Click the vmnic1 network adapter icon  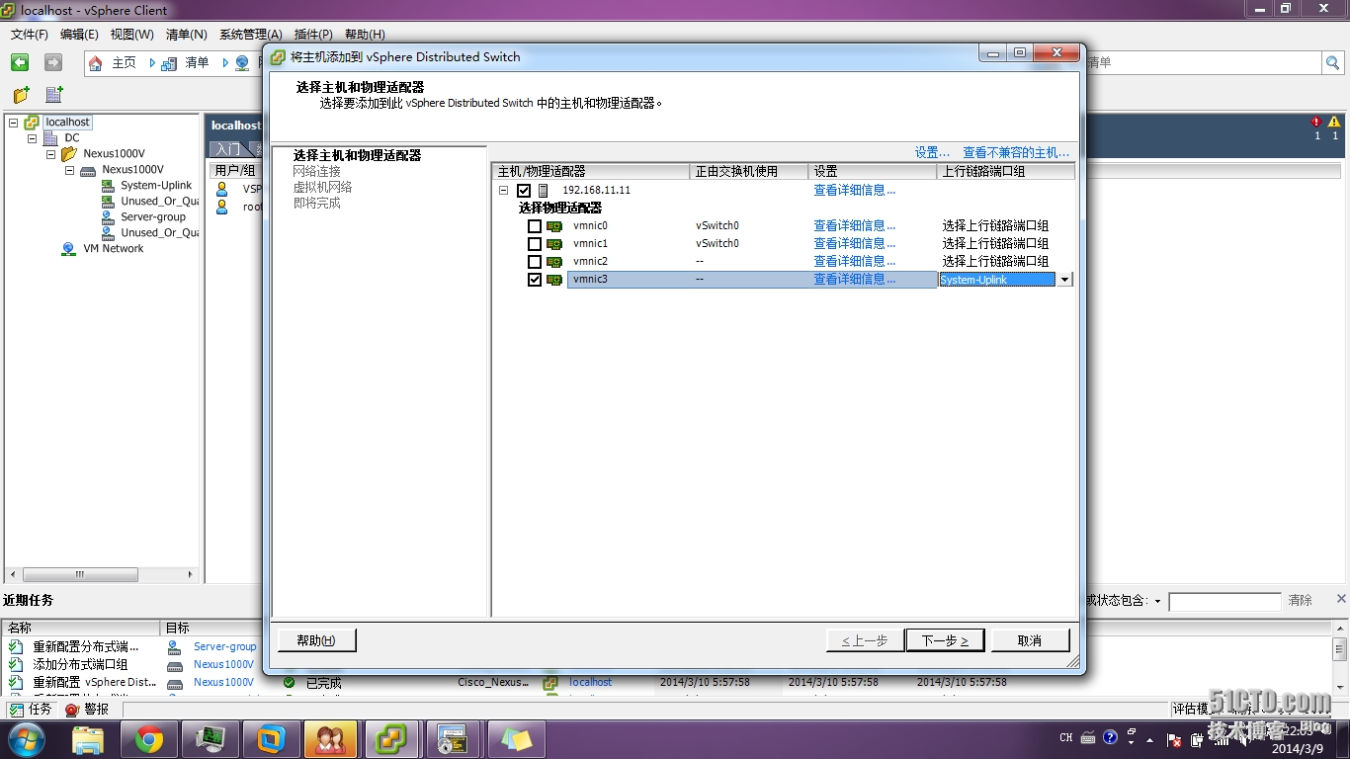tap(554, 244)
